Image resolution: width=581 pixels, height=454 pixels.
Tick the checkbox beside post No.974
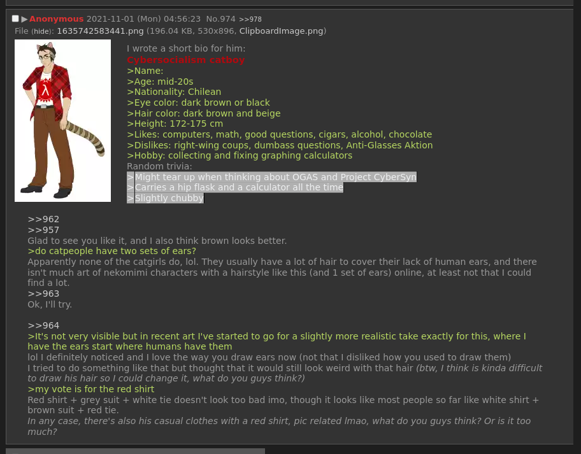click(x=15, y=18)
